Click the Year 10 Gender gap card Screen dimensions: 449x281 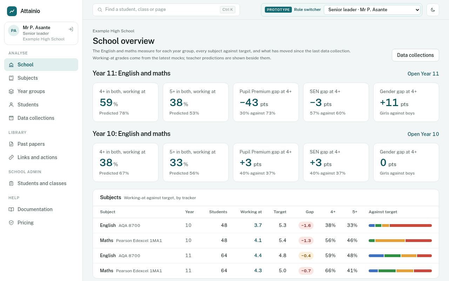pos(406,162)
